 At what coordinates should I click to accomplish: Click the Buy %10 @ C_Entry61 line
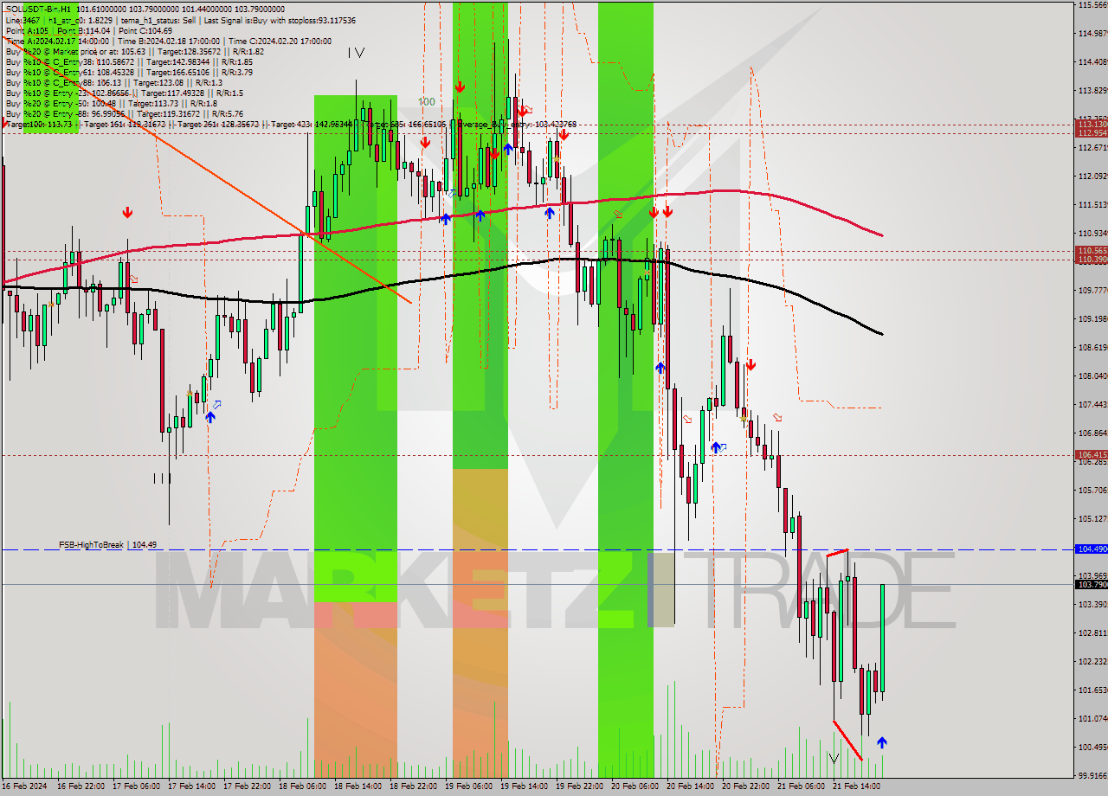tap(129, 73)
